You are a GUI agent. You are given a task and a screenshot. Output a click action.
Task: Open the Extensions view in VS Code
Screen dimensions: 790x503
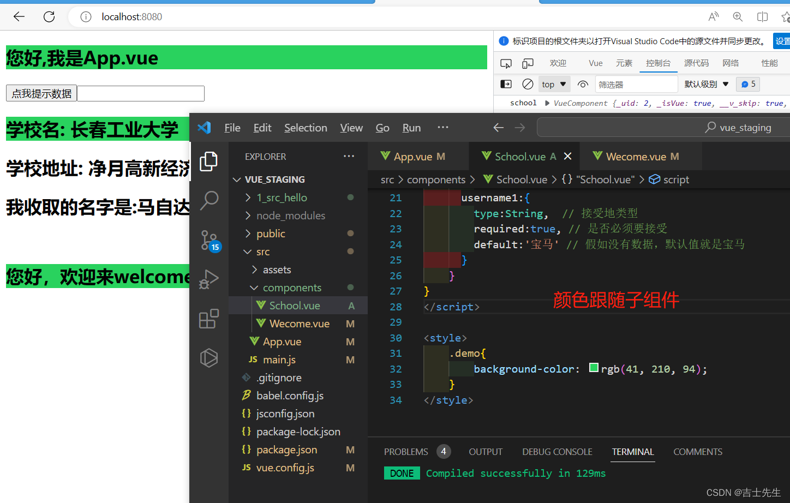point(209,319)
